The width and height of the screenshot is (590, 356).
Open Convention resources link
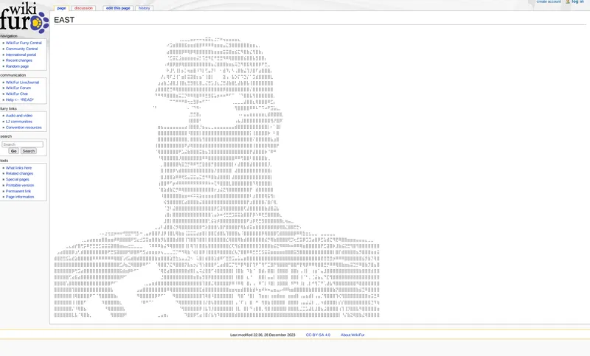coord(24,128)
